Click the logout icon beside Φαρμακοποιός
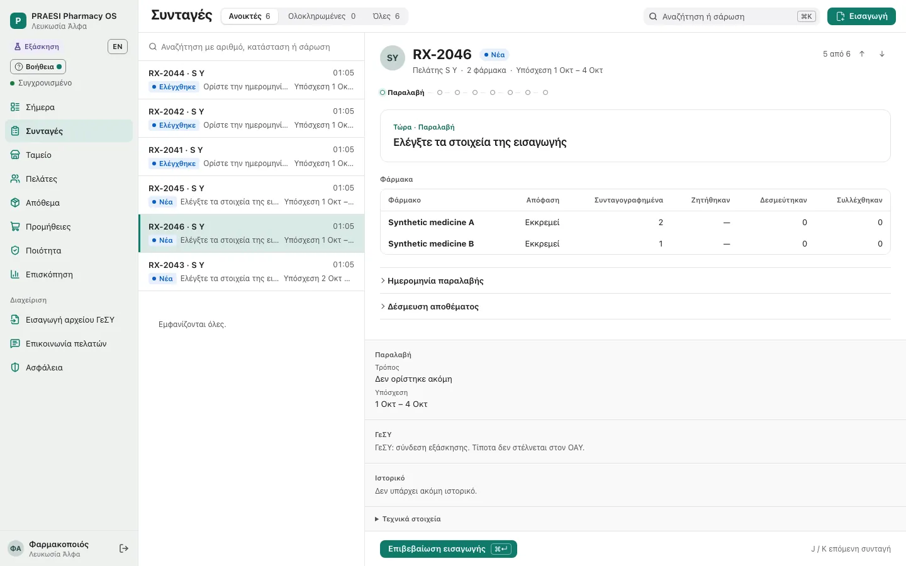The height and width of the screenshot is (566, 906). pos(124,548)
